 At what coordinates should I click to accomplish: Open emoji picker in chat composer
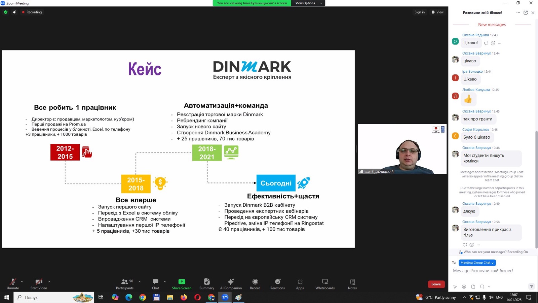464,287
